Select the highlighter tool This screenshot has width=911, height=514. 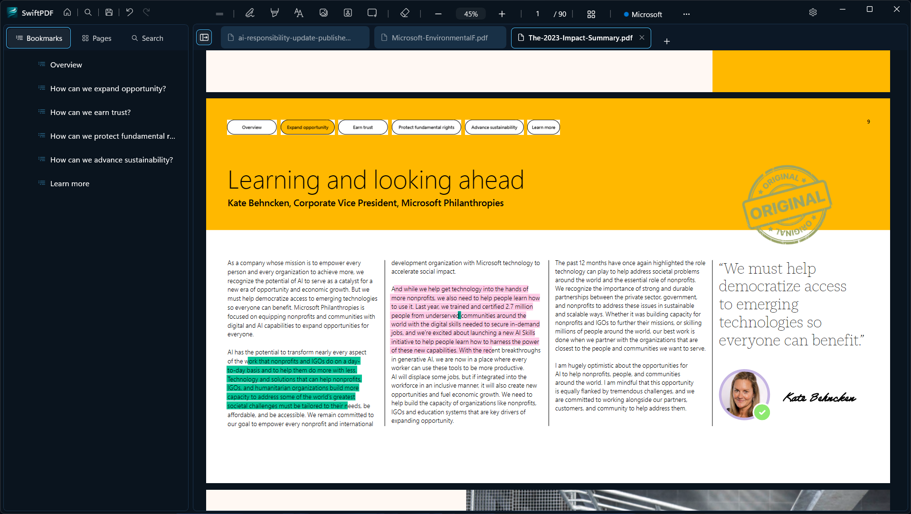click(275, 13)
